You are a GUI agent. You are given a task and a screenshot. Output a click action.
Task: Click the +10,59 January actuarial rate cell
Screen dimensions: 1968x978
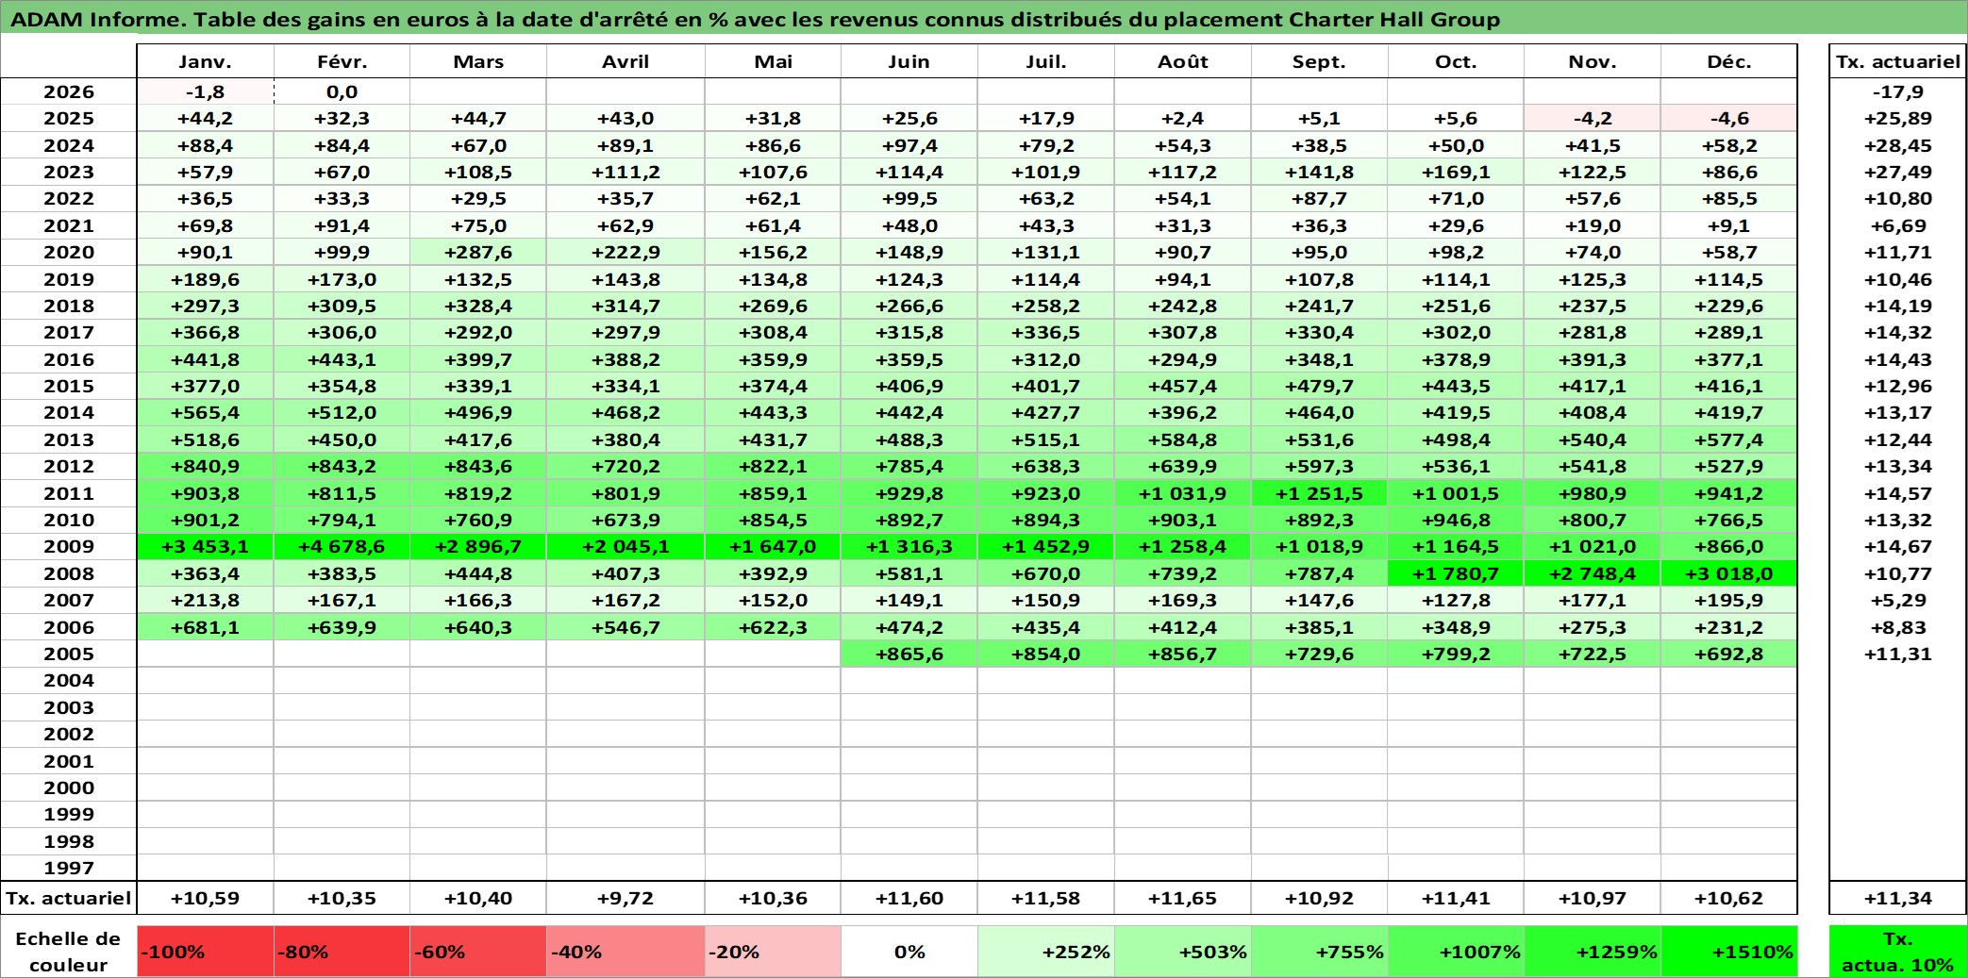point(205,898)
